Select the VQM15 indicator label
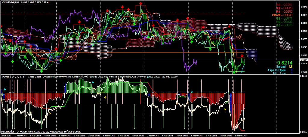Viewport: 308px width, 137px height. [5, 77]
